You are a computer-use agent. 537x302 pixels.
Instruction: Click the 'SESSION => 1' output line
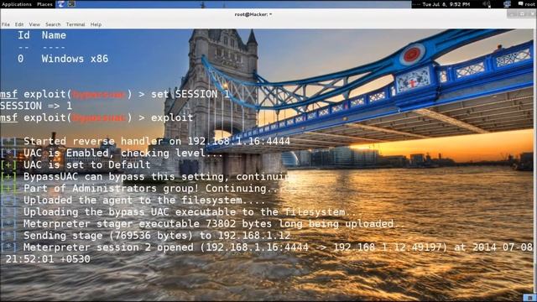tap(36, 106)
